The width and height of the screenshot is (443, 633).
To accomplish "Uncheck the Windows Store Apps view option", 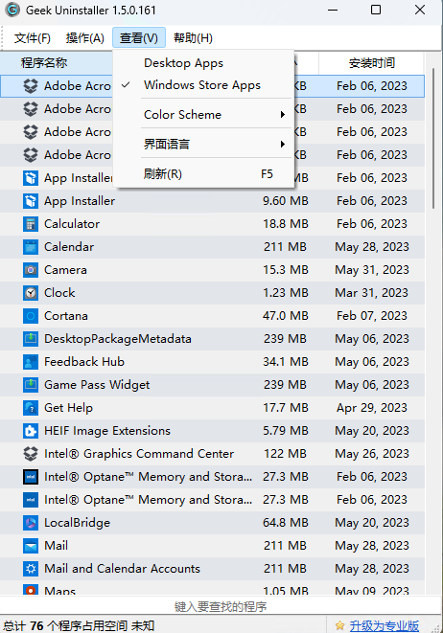I will [203, 85].
